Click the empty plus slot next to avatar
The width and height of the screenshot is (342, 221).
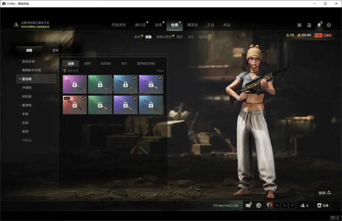277,205
